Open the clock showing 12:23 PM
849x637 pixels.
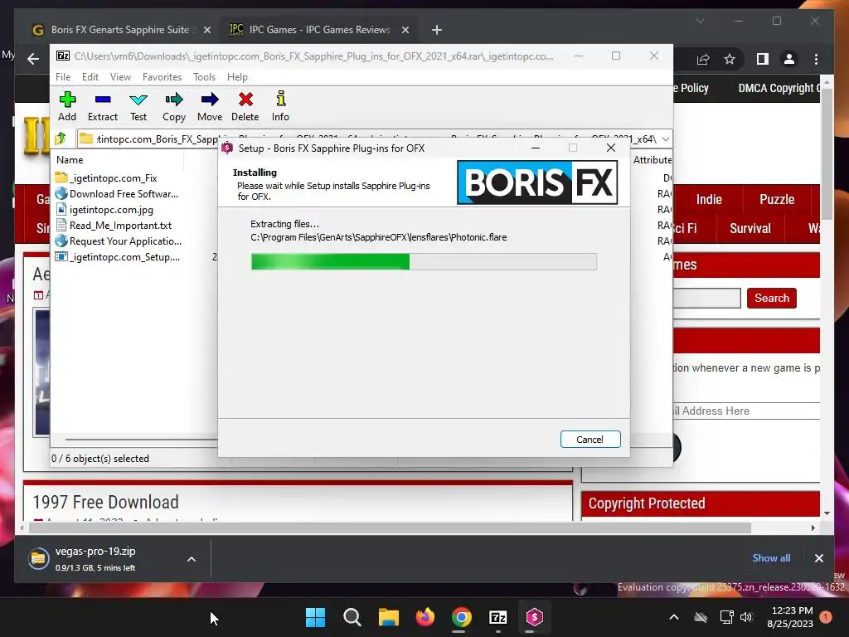[x=791, y=617]
